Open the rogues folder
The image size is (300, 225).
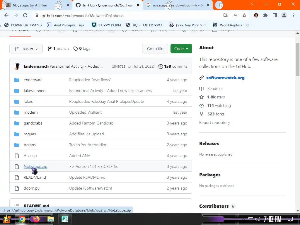30,134
